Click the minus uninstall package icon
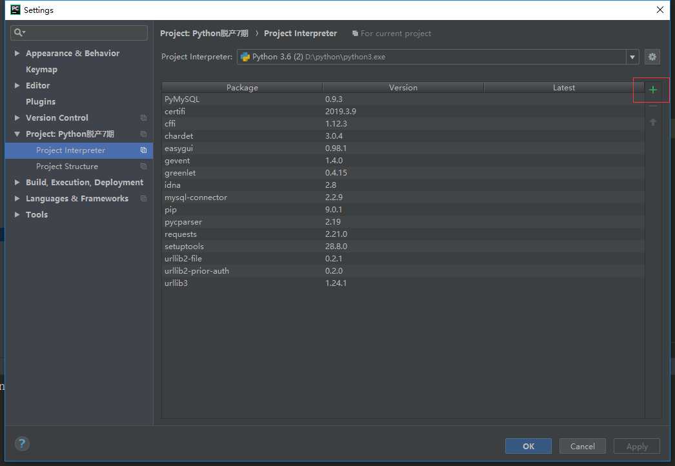This screenshot has height=466, width=675. (x=652, y=106)
